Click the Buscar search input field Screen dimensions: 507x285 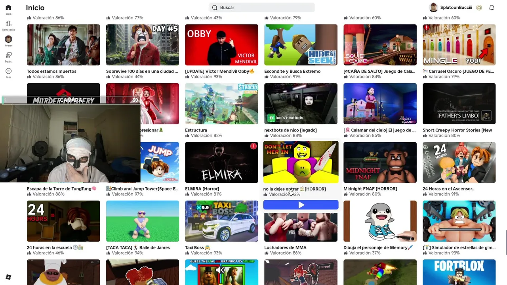[262, 8]
